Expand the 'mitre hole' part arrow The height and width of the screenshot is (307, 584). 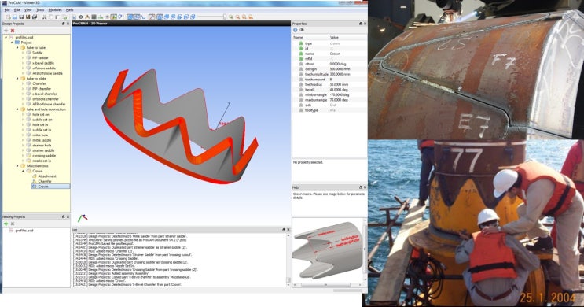(23, 135)
